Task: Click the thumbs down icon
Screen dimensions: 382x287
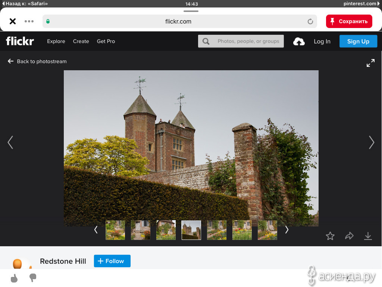Action: click(33, 278)
